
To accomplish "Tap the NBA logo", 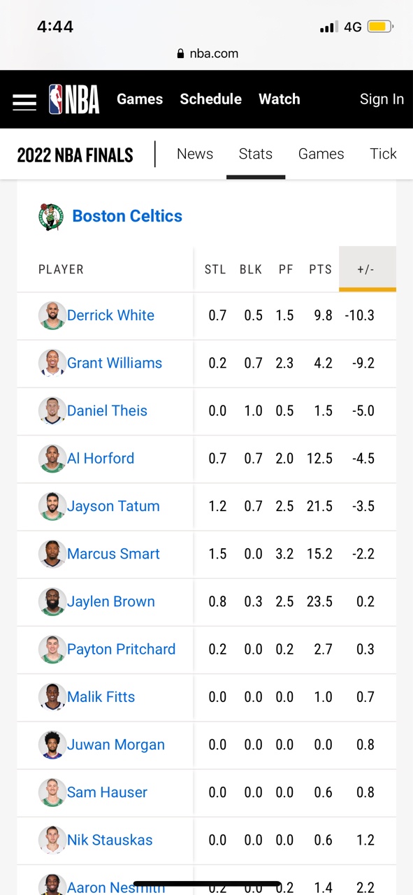I will coord(74,99).
